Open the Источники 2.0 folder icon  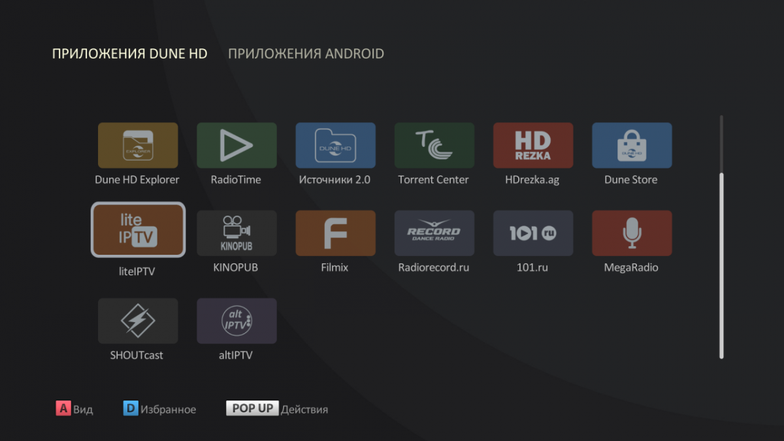coord(335,145)
